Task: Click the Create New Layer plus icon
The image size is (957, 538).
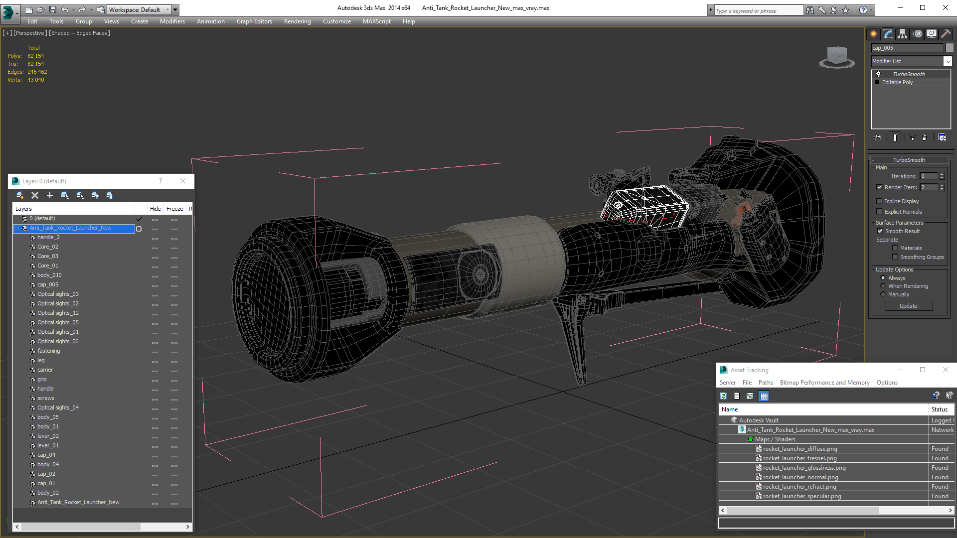Action: [50, 195]
